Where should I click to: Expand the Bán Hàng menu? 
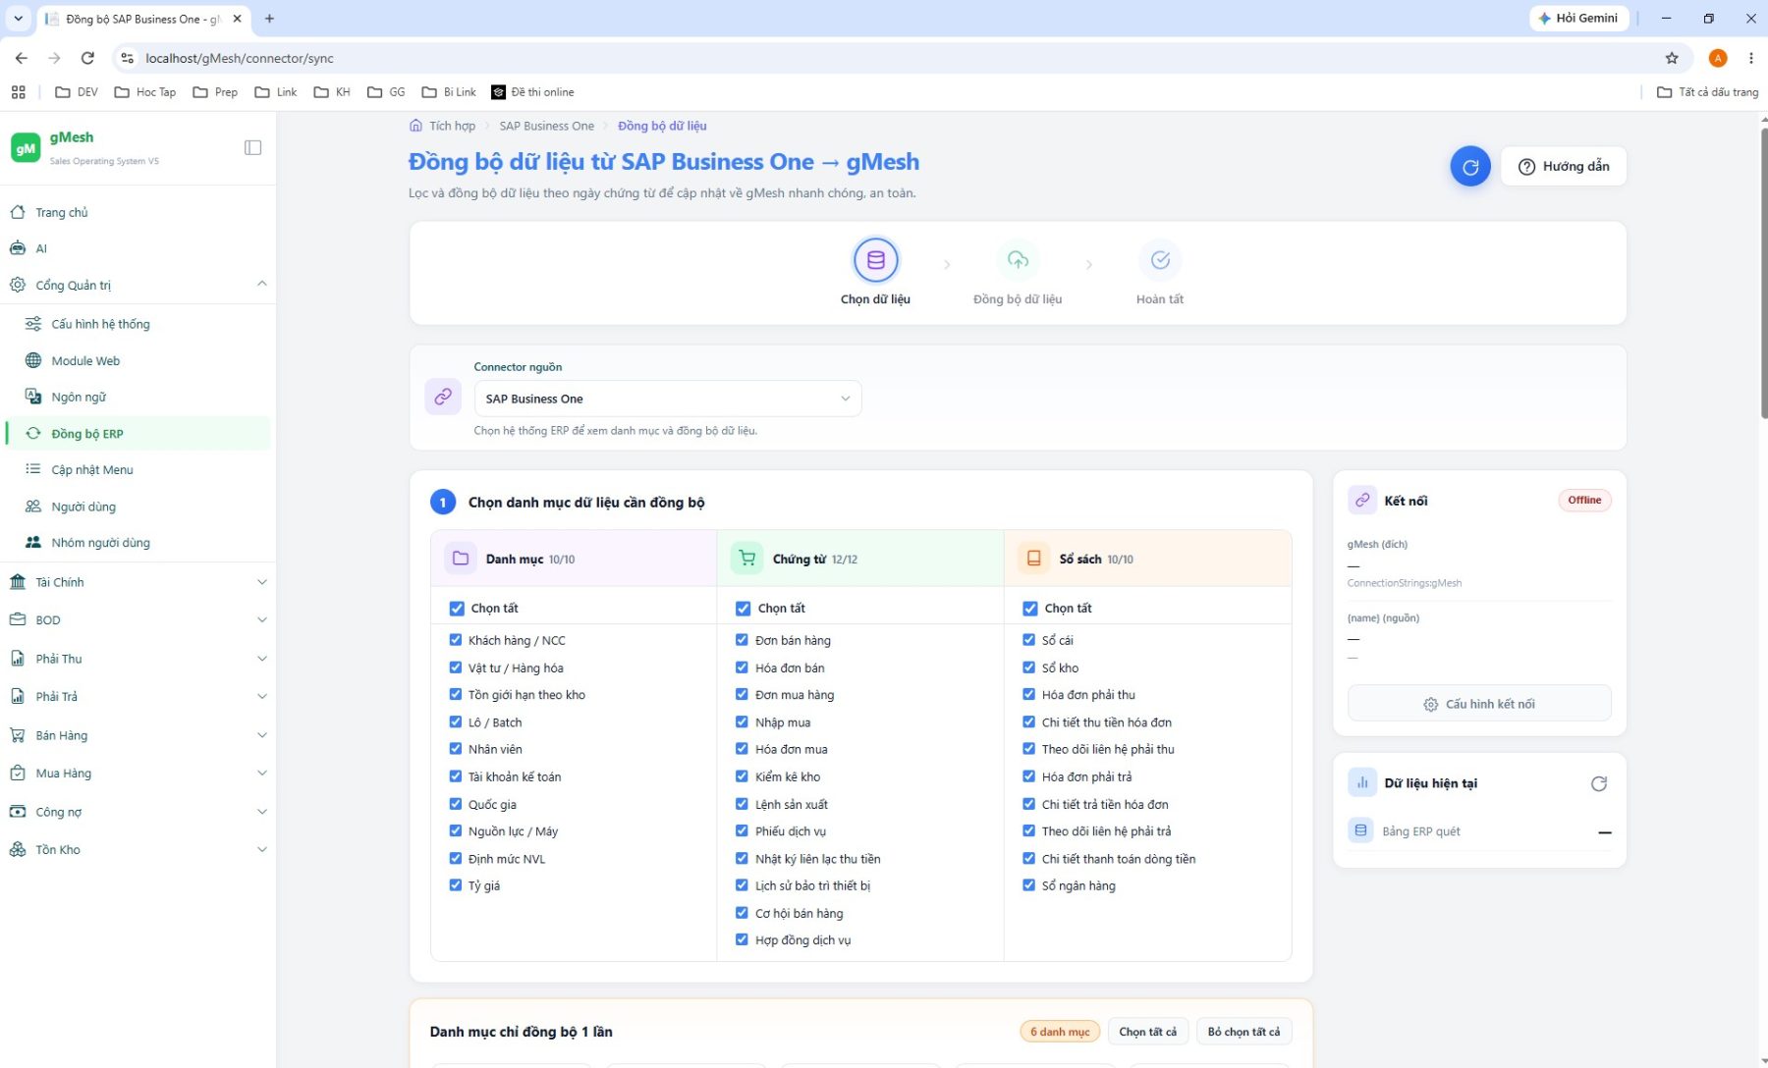click(x=138, y=735)
